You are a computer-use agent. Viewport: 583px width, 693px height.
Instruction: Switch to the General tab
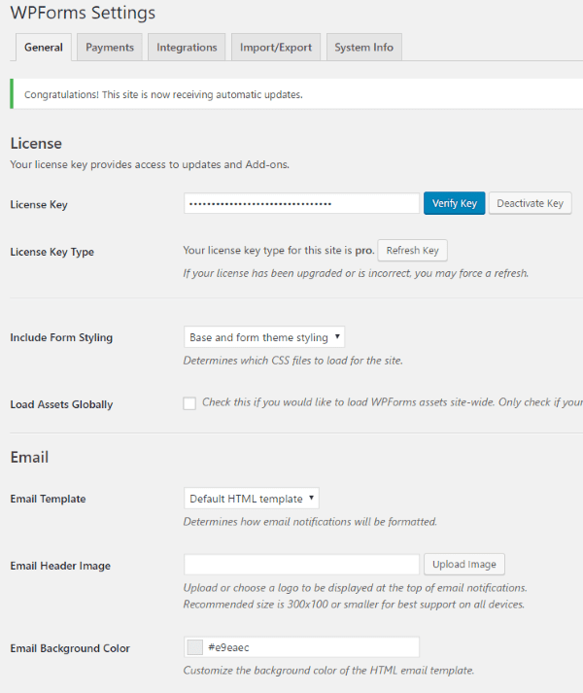coord(44,48)
